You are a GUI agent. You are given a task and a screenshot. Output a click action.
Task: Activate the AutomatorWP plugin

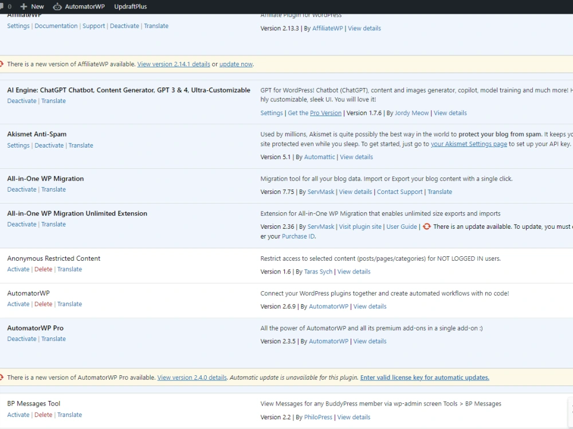point(18,304)
